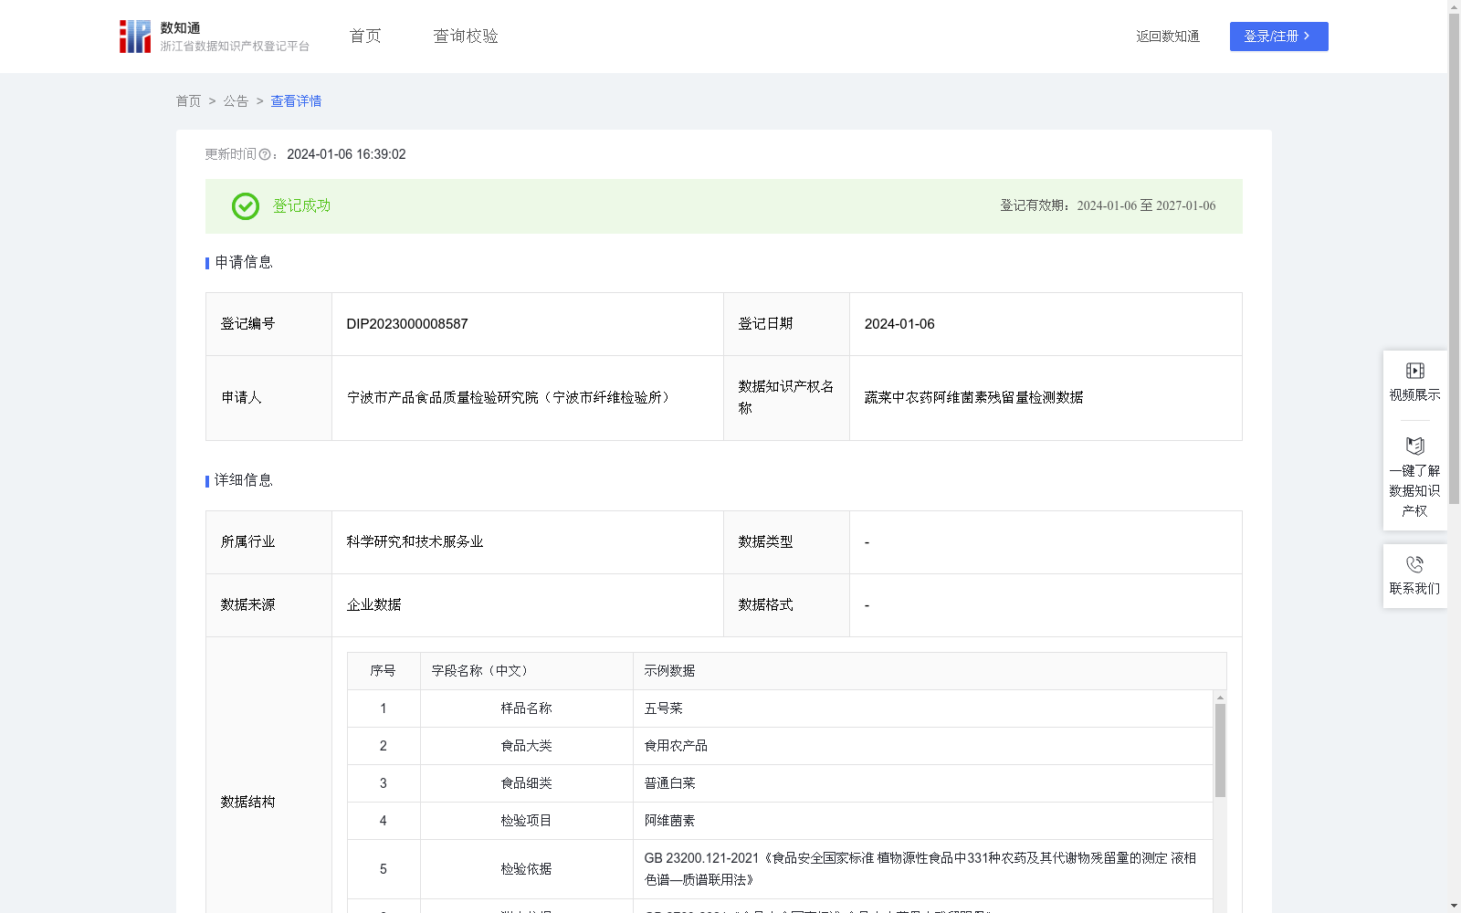Click the page scrollbar up arrow
The image size is (1461, 913).
(x=1454, y=6)
